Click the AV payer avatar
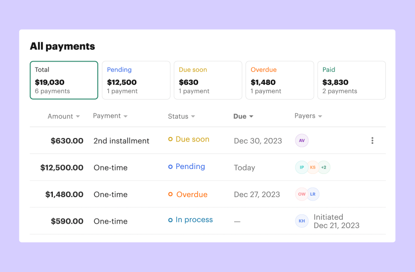 click(x=302, y=140)
